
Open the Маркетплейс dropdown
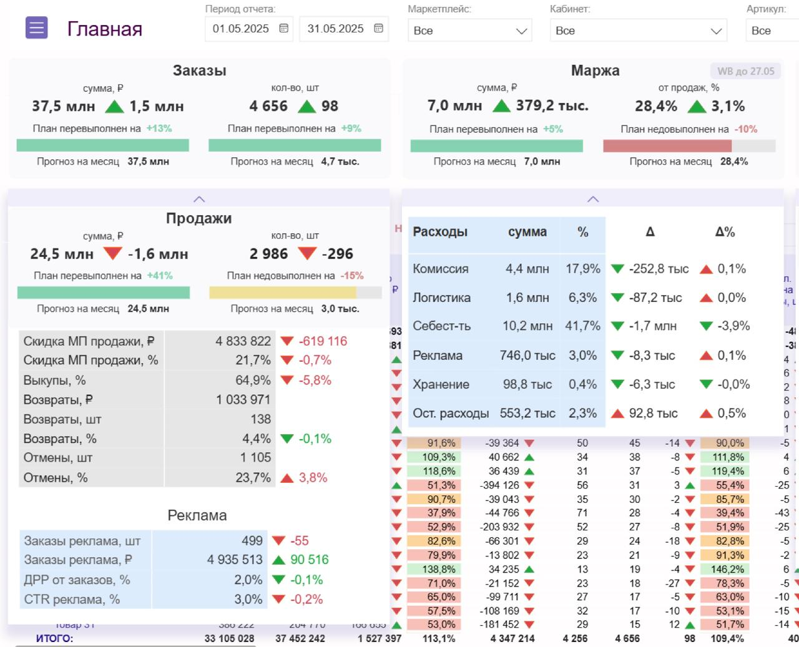coord(470,30)
